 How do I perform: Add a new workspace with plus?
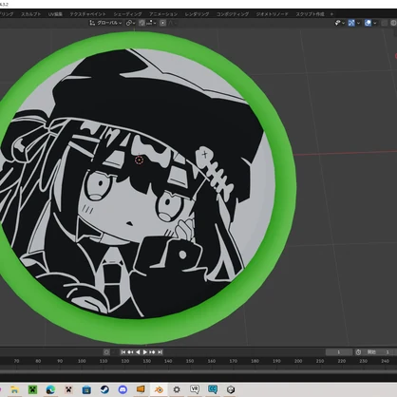tap(331, 14)
